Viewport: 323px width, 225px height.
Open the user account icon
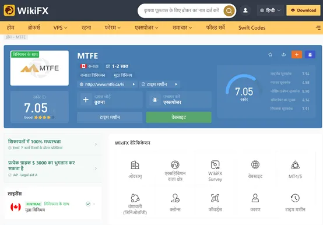click(245, 10)
